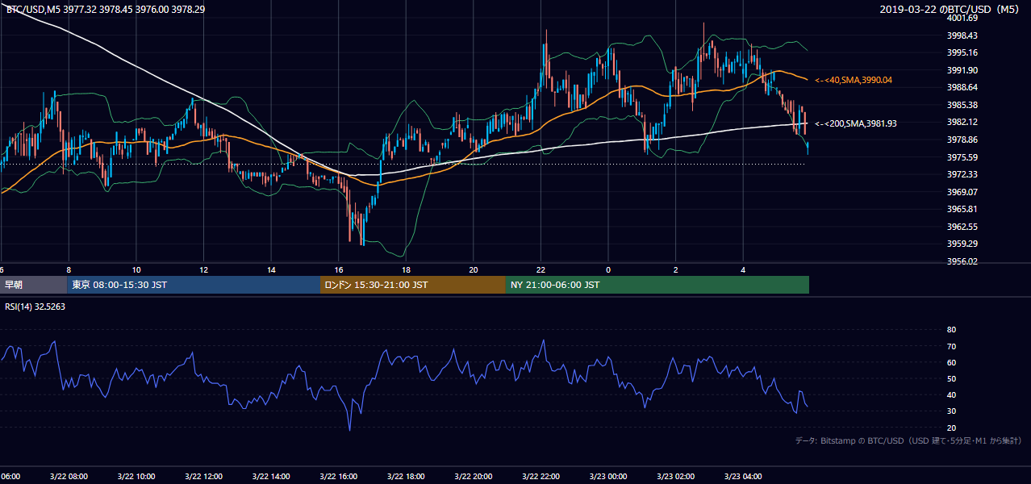Select the '2019-03-22 のBTC/USD (M5)' title
1031x484 pixels.
(951, 9)
